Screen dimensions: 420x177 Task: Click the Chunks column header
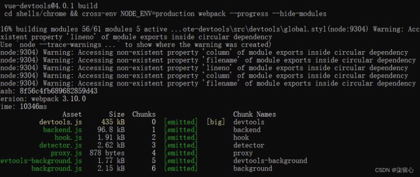point(144,115)
